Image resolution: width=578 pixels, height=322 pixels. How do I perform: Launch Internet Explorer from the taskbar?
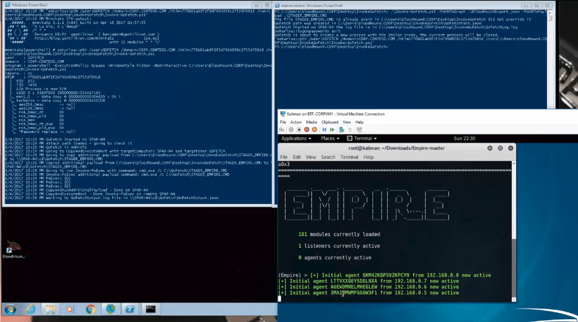coord(30,309)
